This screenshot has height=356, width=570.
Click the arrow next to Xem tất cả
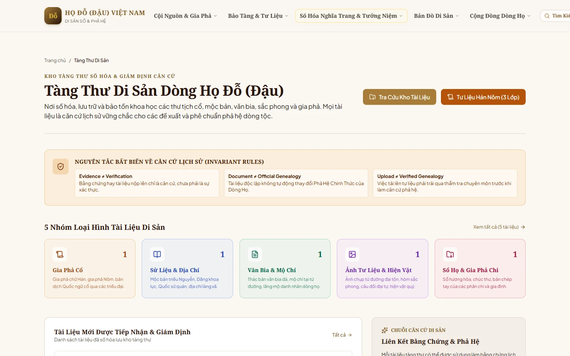[523, 227]
